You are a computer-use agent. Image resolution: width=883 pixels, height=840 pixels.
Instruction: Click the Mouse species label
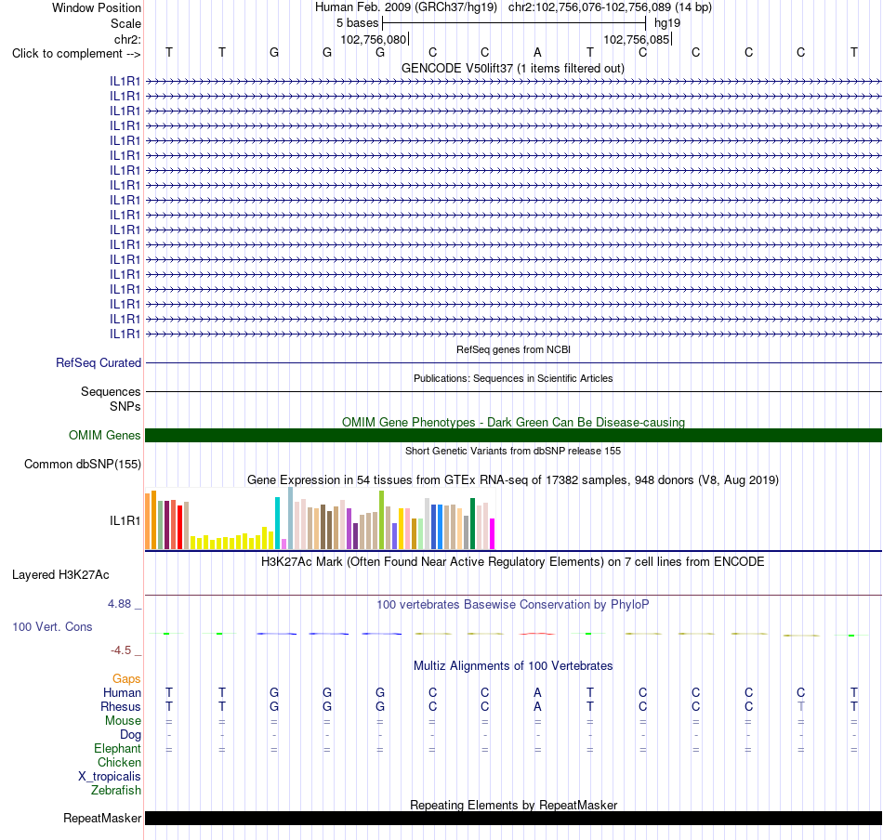123,721
